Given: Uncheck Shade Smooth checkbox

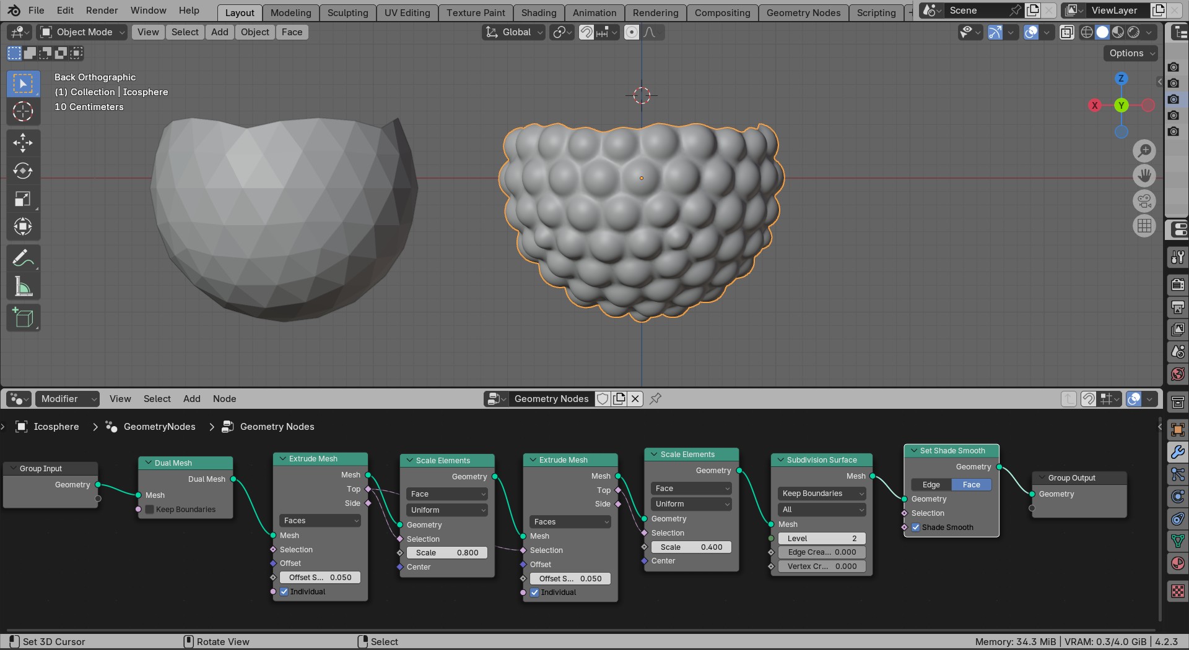Looking at the screenshot, I should pos(915,528).
